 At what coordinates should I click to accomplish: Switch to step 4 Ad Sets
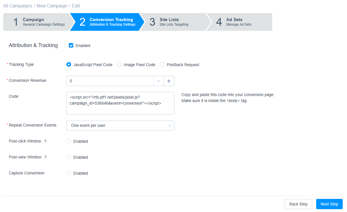tap(240, 22)
